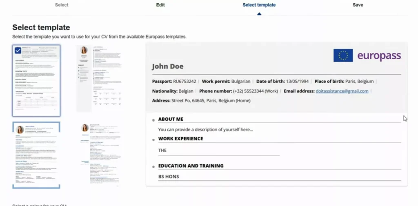Viewport: 418px width, 206px height.
Task: Click the WORK EXPERIENCE section heading
Action: tap(180, 139)
